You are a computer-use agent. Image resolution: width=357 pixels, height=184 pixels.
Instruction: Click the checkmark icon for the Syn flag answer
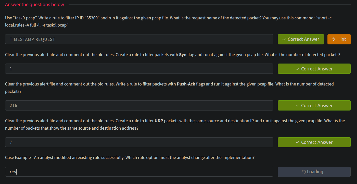(298, 69)
